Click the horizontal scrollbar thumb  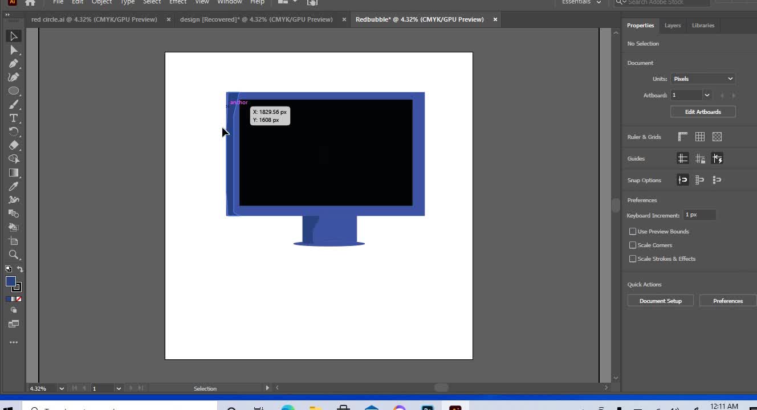(x=441, y=388)
